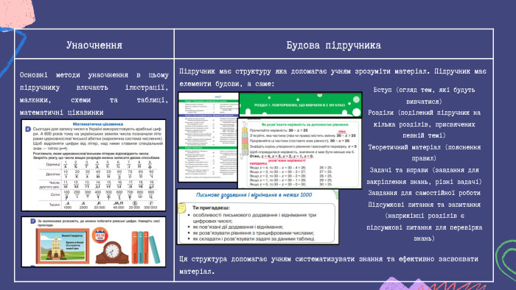Click 'математичні цікавинки' text in left column
The image size is (516, 290).
pyautogui.click(x=61, y=113)
